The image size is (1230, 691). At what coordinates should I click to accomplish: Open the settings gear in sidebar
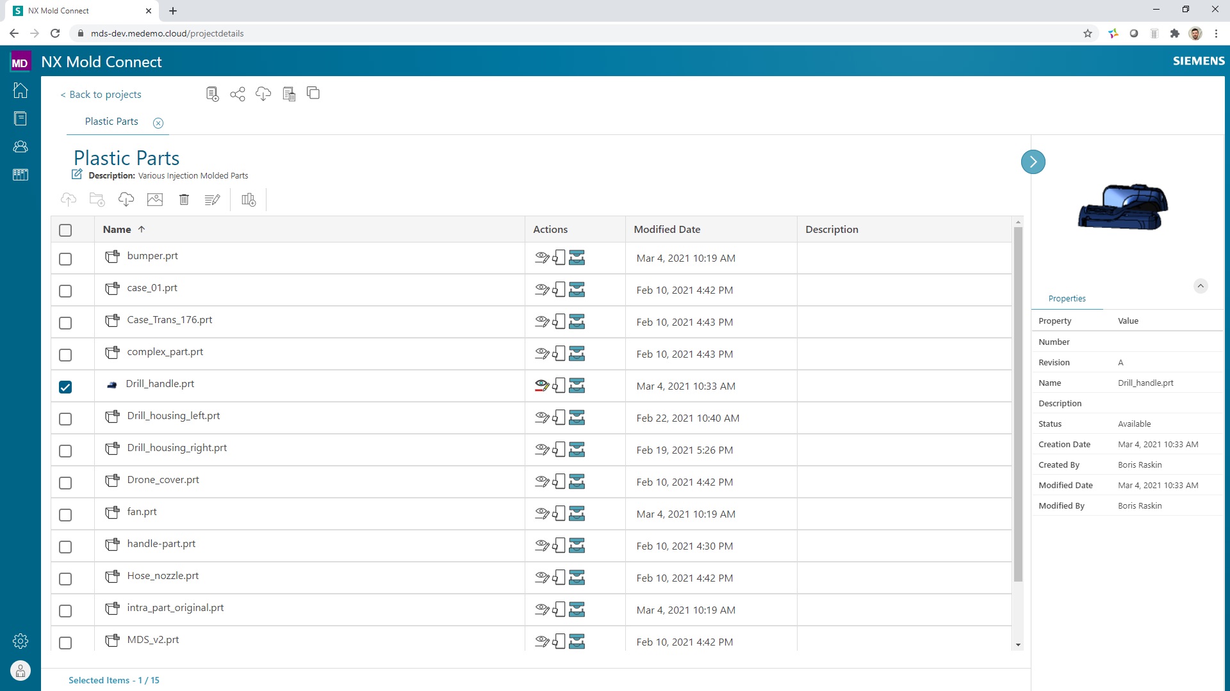[20, 640]
